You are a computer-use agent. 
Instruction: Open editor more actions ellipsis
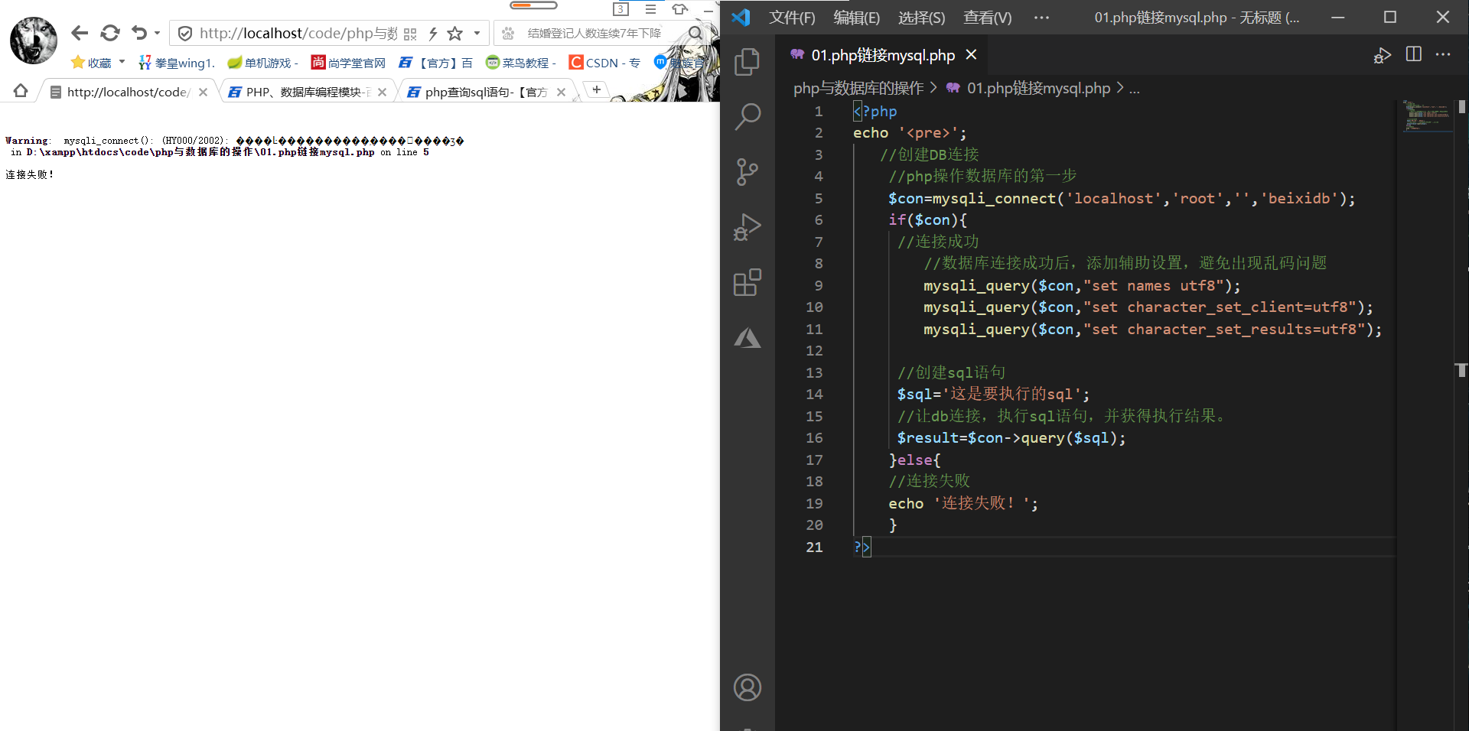[x=1443, y=54]
